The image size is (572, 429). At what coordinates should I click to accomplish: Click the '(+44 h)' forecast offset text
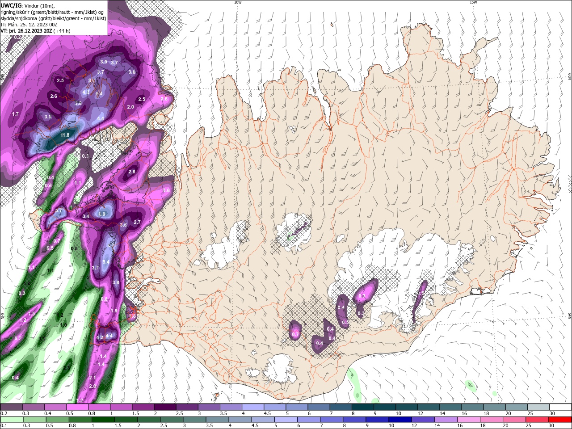pos(62,31)
